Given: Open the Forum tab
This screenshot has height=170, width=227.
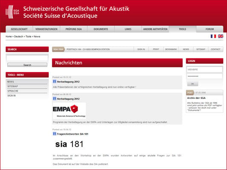Looking at the screenshot, I should point(210,29).
